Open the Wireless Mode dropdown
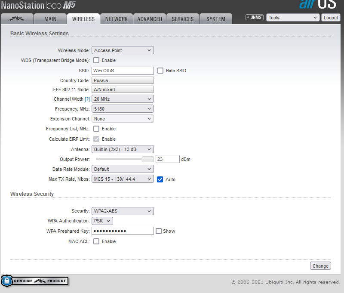This screenshot has width=344, height=293. click(123, 50)
